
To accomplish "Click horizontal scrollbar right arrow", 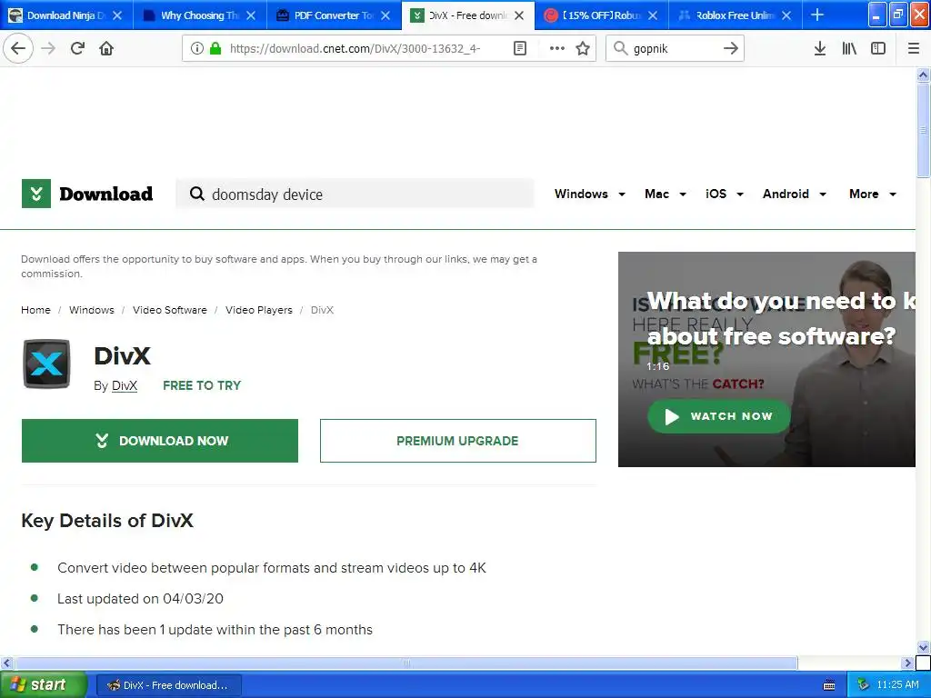I will click(907, 663).
